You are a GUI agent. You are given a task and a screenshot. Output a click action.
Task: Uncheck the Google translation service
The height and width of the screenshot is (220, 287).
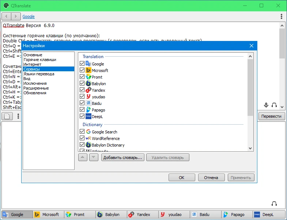[x=82, y=64]
